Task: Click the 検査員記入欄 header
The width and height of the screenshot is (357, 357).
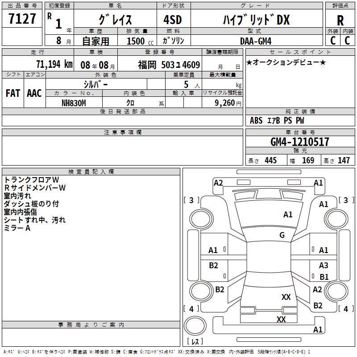Action: (91, 172)
